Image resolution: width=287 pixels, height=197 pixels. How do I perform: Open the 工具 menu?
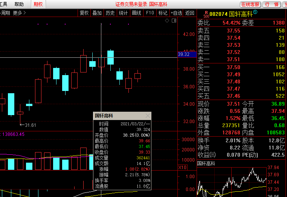pyautogui.click(x=3, y=4)
